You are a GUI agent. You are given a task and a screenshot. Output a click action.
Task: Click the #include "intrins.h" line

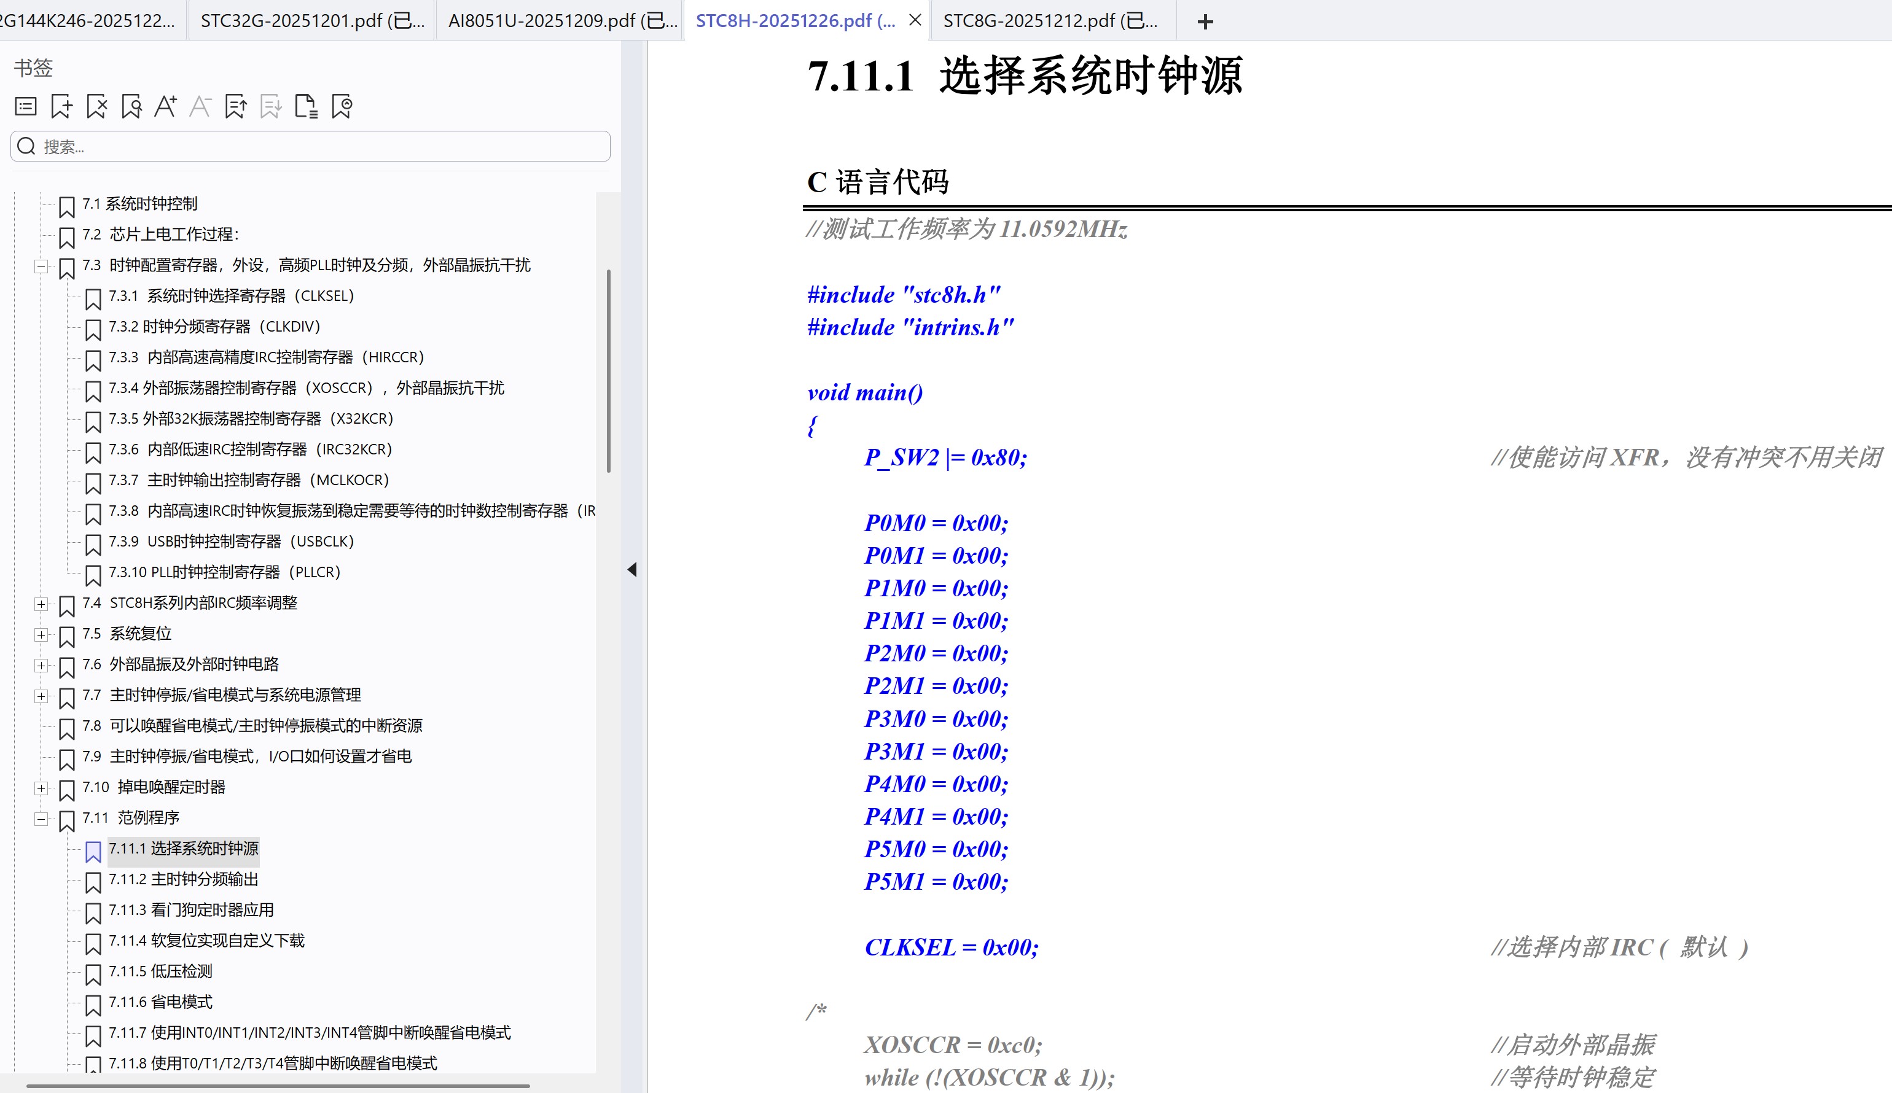click(910, 327)
